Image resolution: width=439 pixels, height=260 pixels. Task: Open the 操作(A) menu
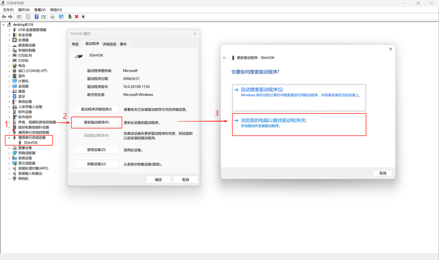click(x=24, y=10)
